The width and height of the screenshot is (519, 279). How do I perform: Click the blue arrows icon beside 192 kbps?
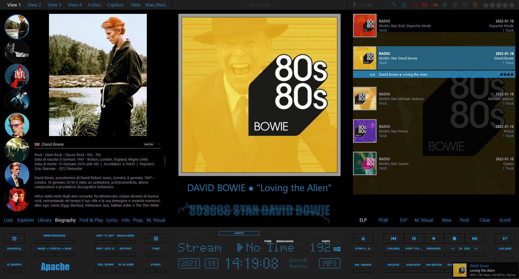(337, 249)
